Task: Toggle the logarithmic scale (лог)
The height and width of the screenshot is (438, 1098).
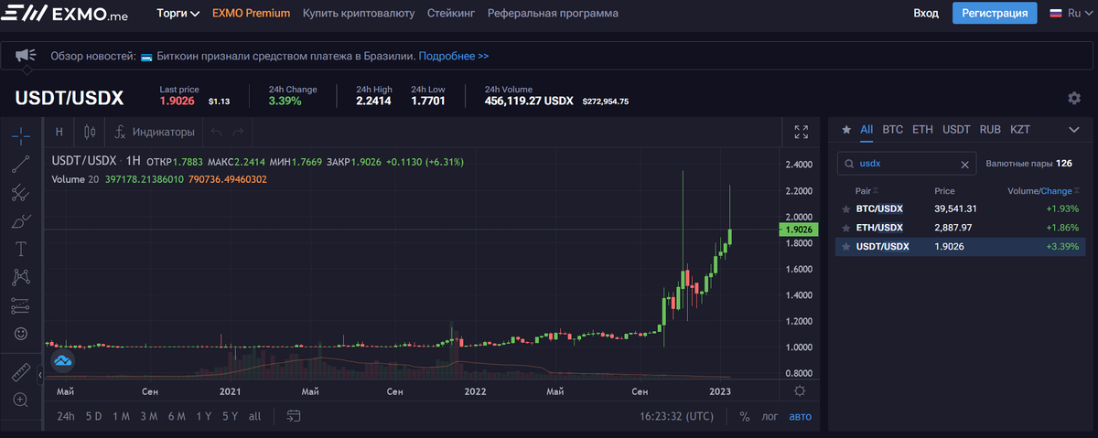Action: tap(771, 416)
